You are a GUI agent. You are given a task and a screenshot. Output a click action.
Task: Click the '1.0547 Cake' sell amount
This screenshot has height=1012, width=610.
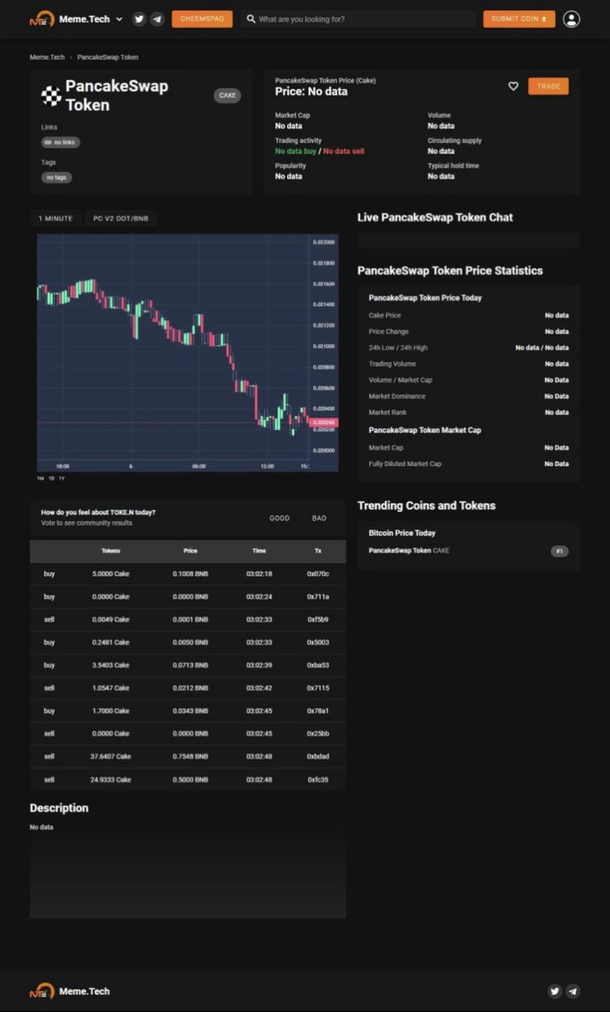tap(110, 687)
